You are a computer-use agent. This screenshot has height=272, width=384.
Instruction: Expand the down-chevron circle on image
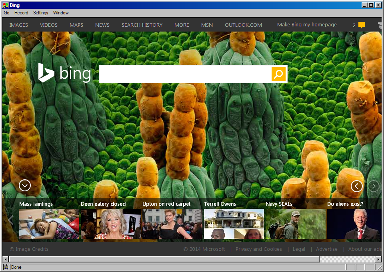25,185
